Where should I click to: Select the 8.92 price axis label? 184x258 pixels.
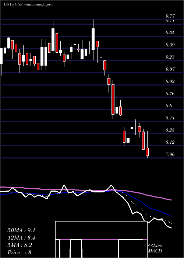(x=170, y=81)
